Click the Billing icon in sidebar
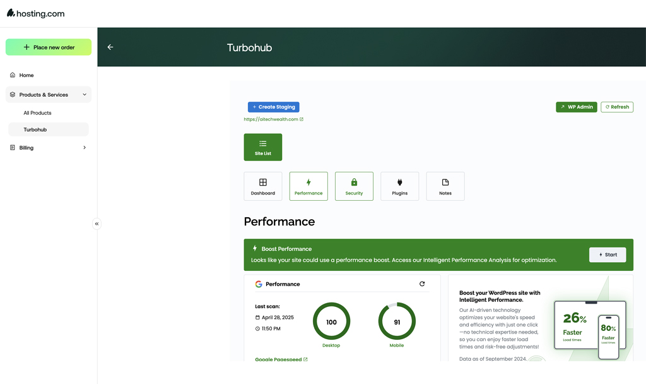Viewport: 646px width, 384px height. (x=13, y=148)
